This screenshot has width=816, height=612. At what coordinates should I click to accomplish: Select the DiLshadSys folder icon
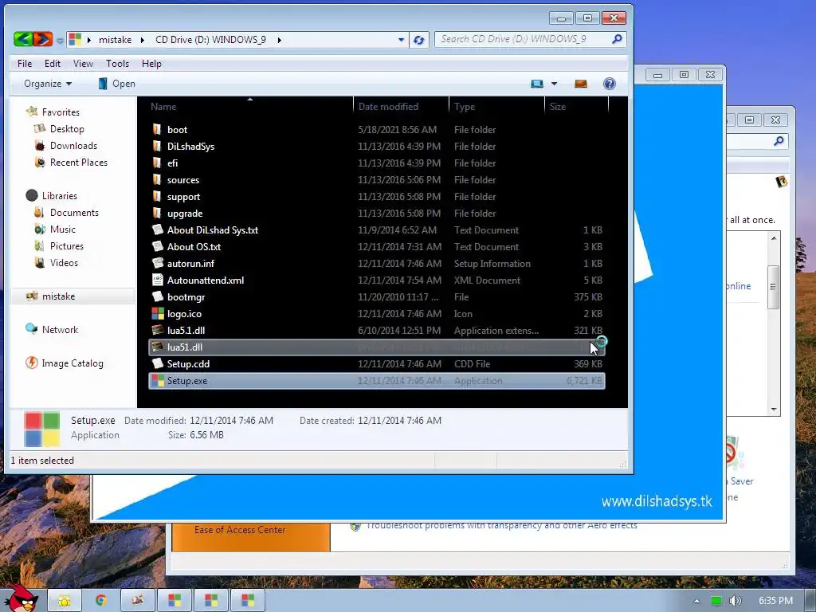pos(157,147)
